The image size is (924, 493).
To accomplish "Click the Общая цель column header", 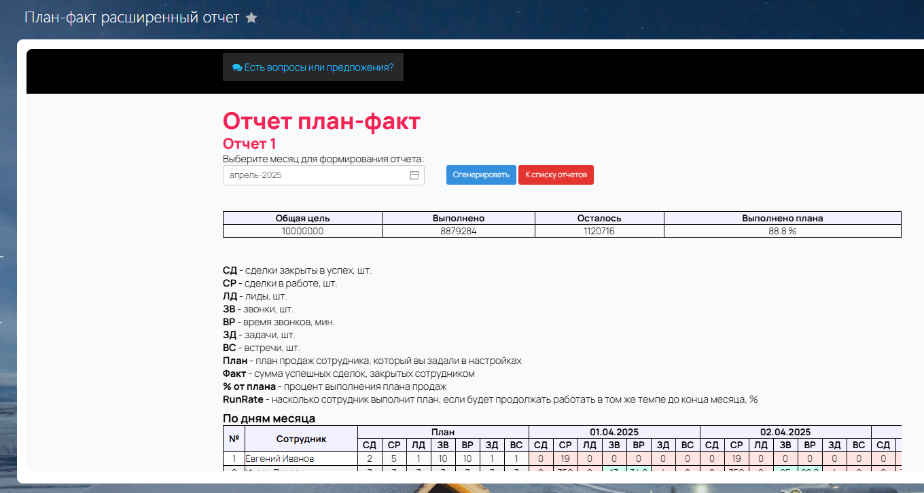I will tap(302, 218).
